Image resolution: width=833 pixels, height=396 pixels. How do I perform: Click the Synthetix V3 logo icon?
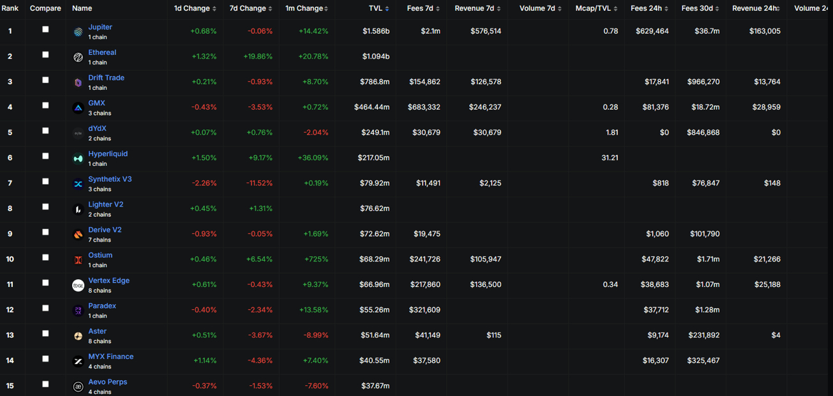coord(78,184)
